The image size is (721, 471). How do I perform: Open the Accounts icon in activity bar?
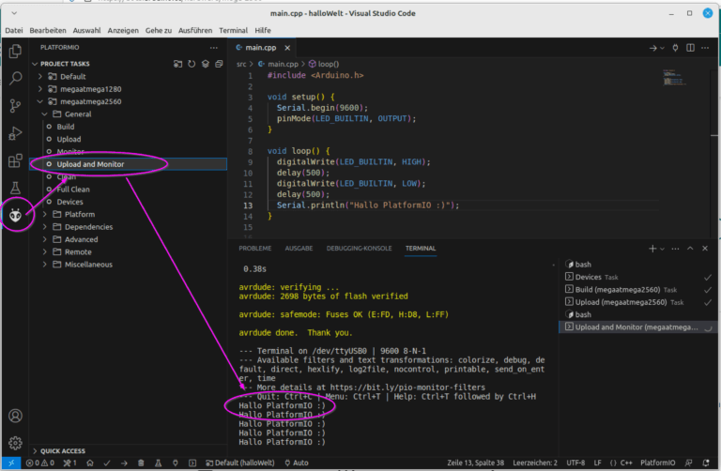coord(15,416)
